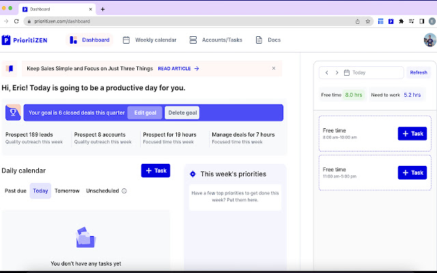Open the Docs tab
Image resolution: width=437 pixels, height=273 pixels.
pos(268,40)
